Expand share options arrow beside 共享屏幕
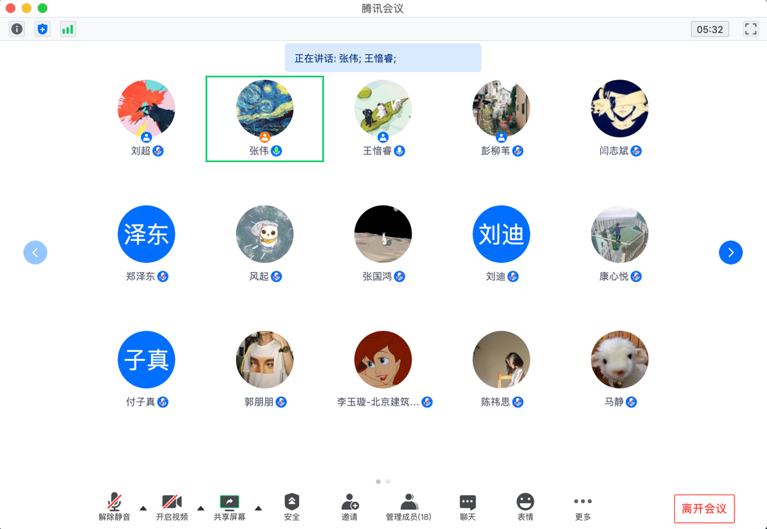 pyautogui.click(x=258, y=508)
